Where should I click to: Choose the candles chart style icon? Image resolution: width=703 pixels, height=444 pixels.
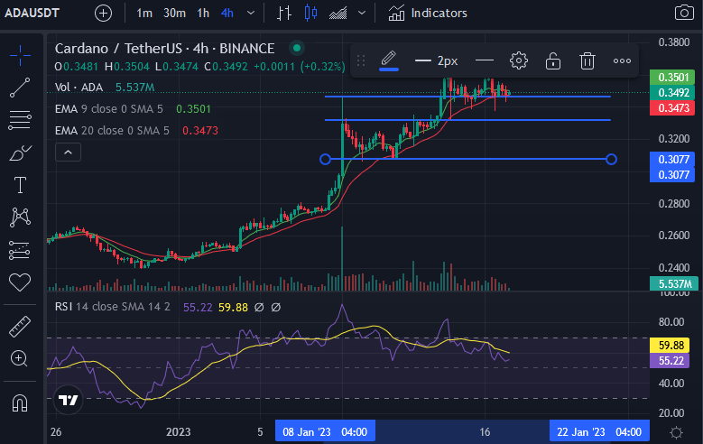tap(310, 13)
